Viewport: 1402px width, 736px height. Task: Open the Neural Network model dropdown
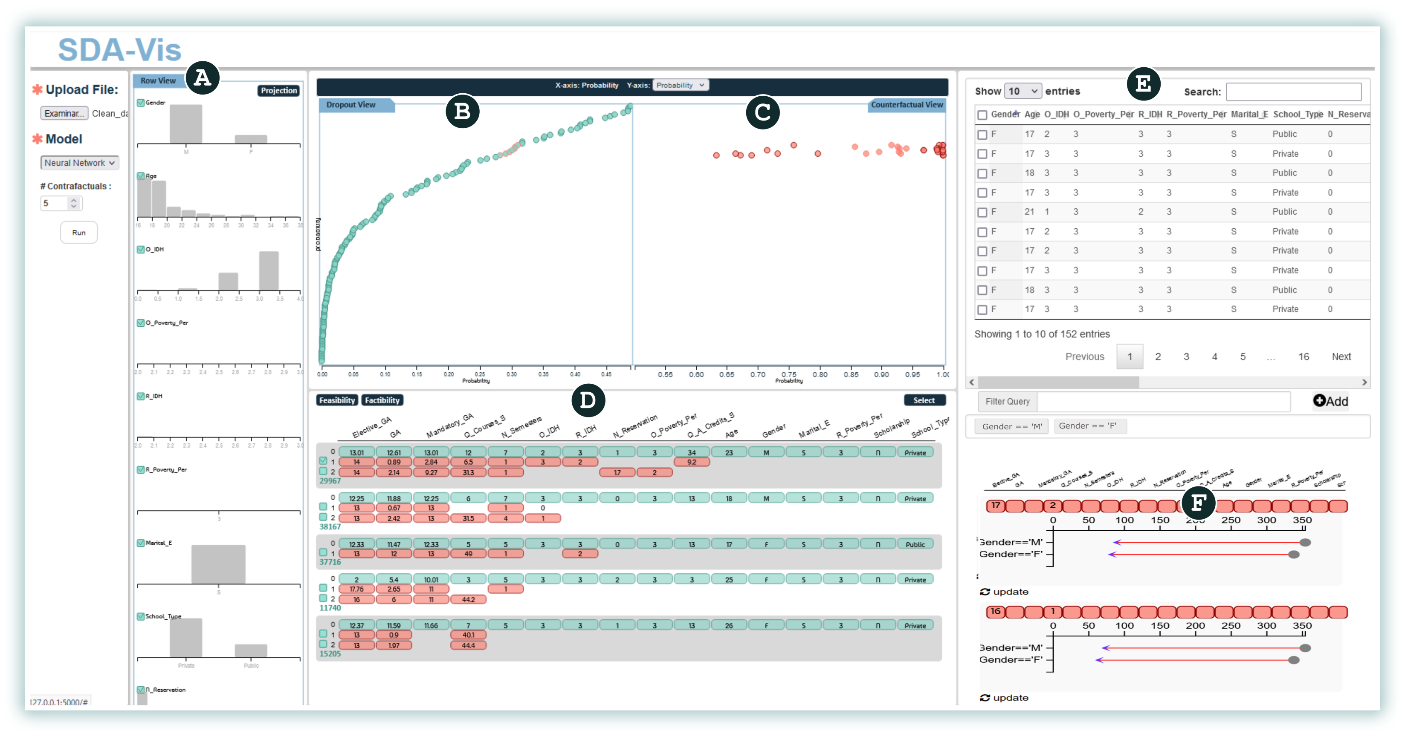click(x=79, y=163)
